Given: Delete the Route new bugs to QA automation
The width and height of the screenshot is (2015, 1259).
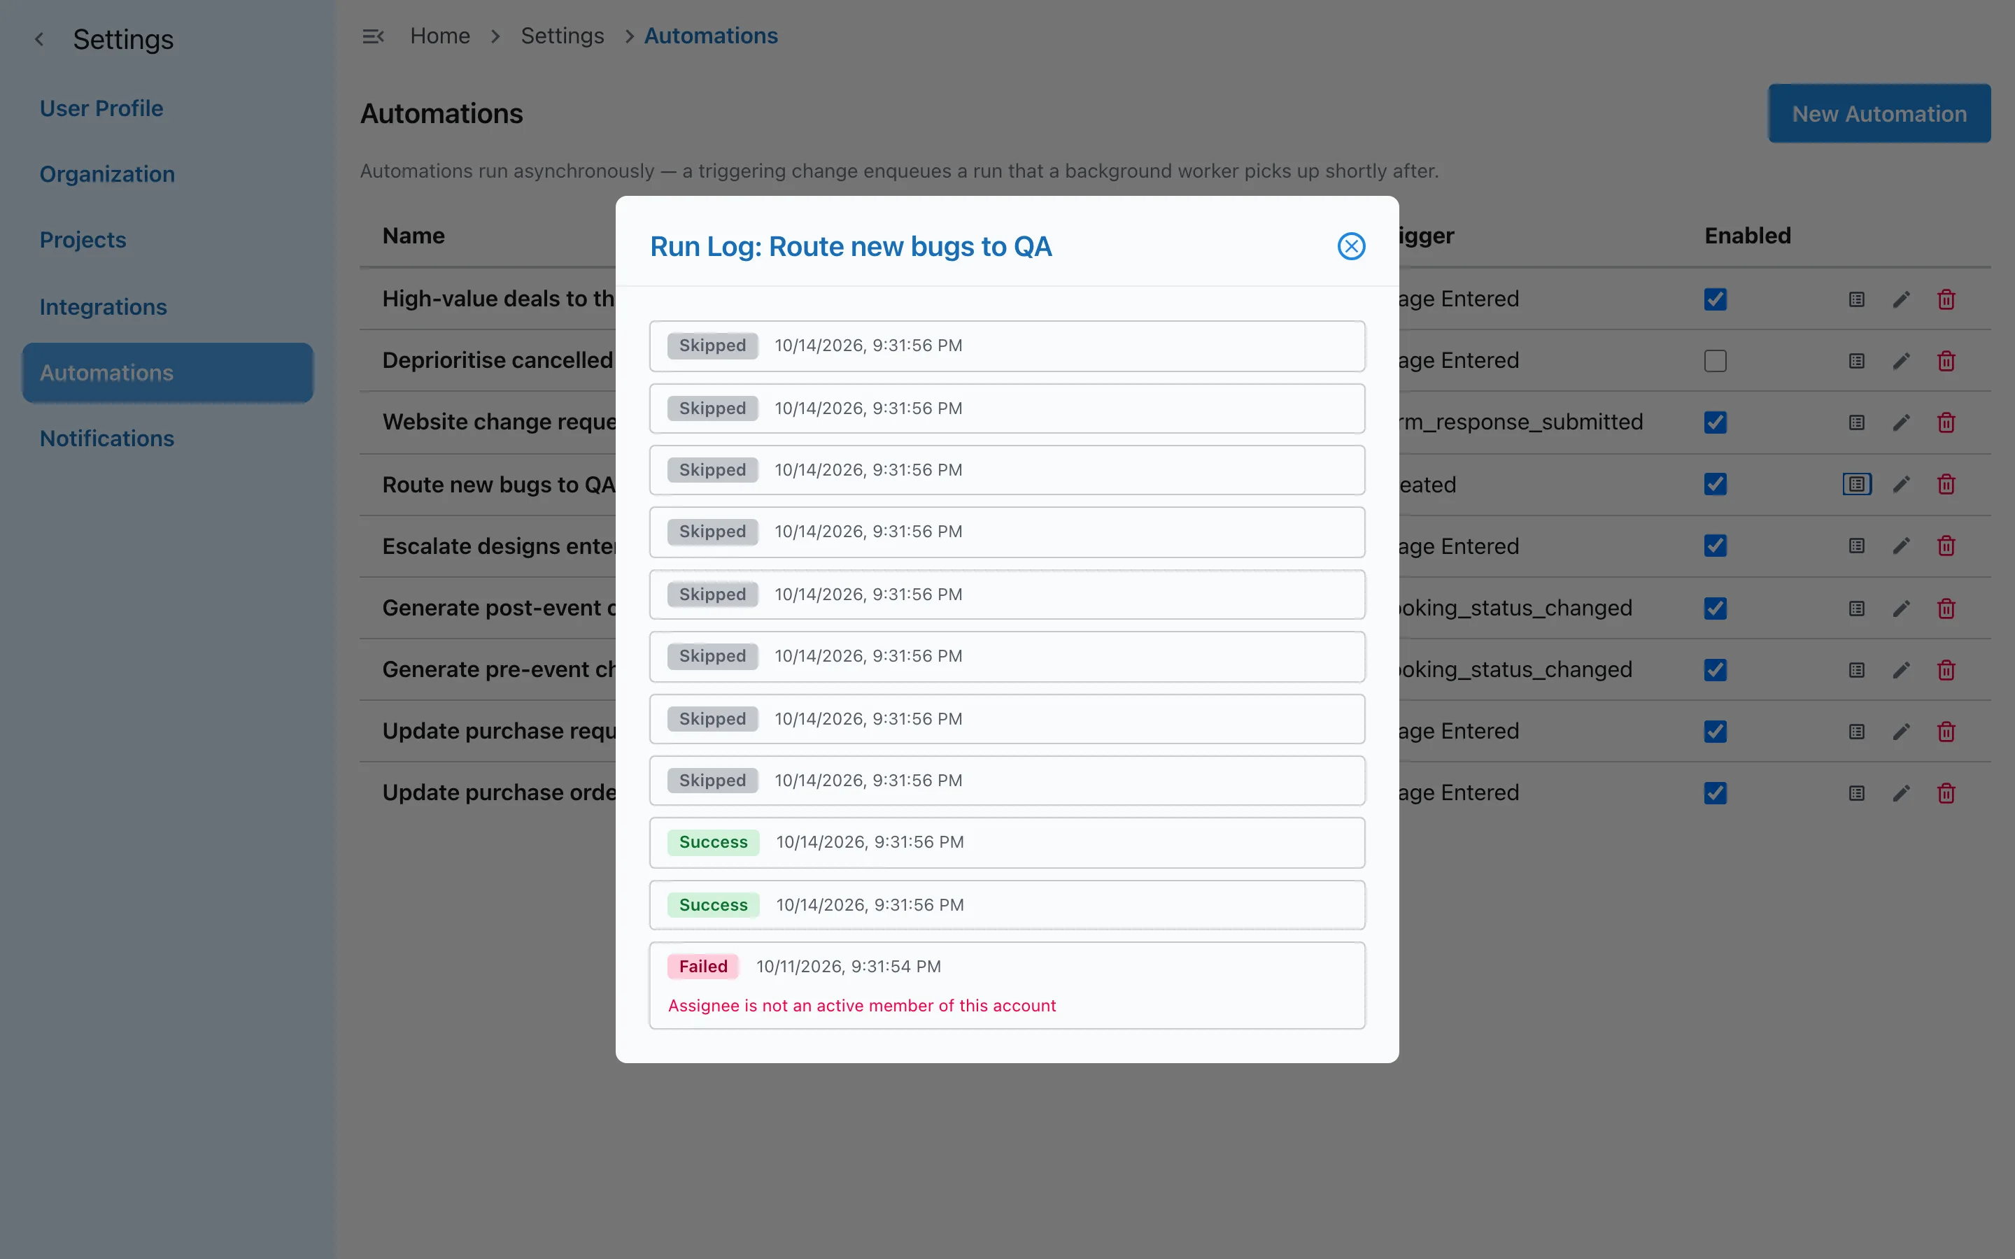Looking at the screenshot, I should pyautogui.click(x=1946, y=484).
